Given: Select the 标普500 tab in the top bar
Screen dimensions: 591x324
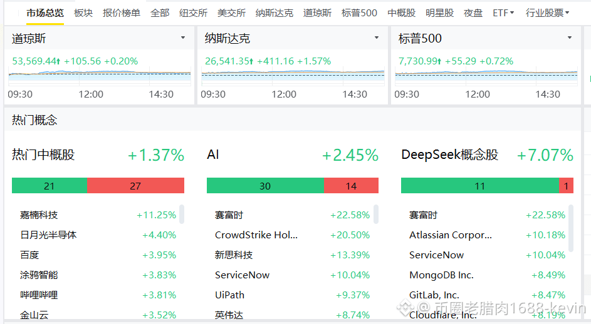Looking at the screenshot, I should 359,13.
